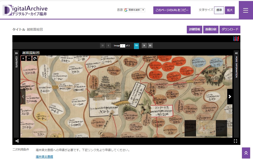Screen dimensions: 253x159
Task: Set text size to 標準
Action: (219, 10)
